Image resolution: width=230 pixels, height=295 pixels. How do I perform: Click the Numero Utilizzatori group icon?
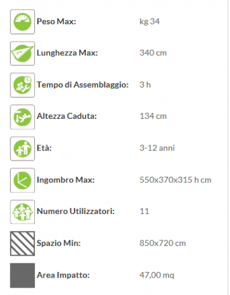(x=22, y=212)
